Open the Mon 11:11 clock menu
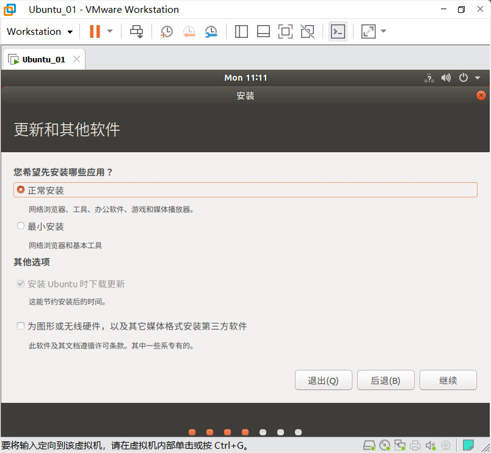Viewport: 491px width, 453px height. [x=245, y=78]
